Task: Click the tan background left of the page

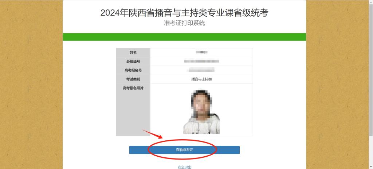Action: coord(31,84)
